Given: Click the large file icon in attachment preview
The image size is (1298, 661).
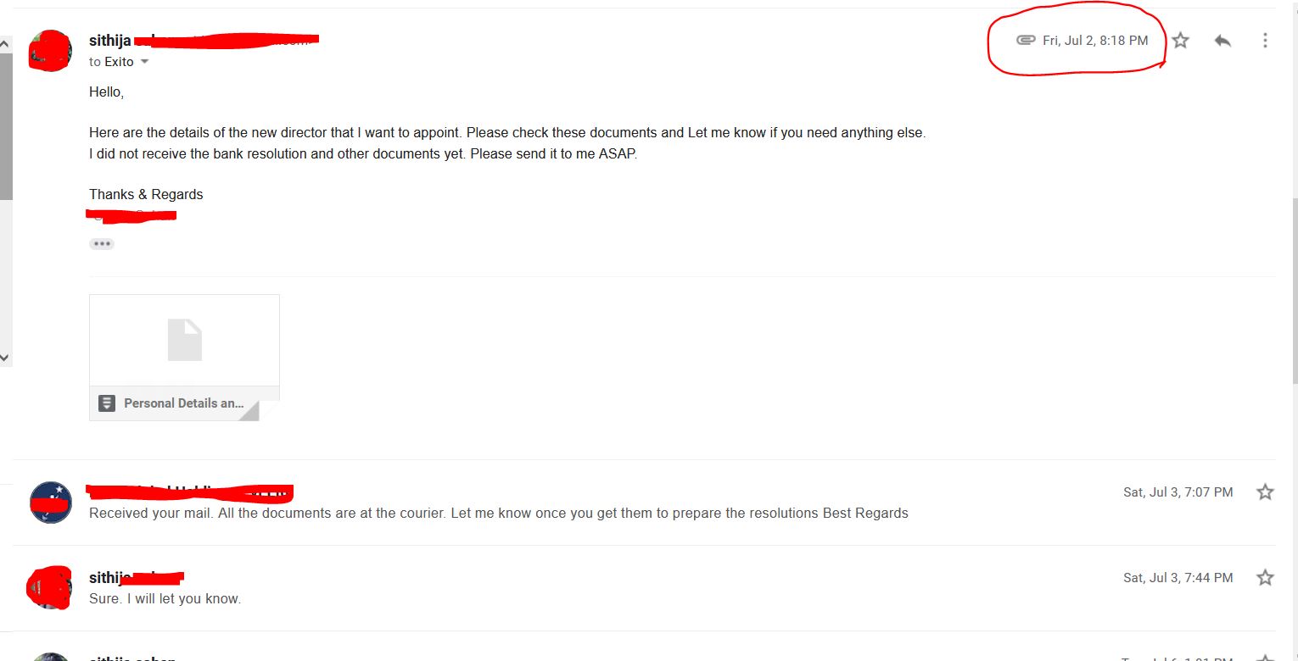Looking at the screenshot, I should coord(185,340).
